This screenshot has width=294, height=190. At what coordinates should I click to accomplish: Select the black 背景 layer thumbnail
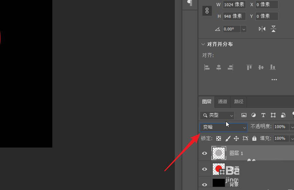pos(219,183)
